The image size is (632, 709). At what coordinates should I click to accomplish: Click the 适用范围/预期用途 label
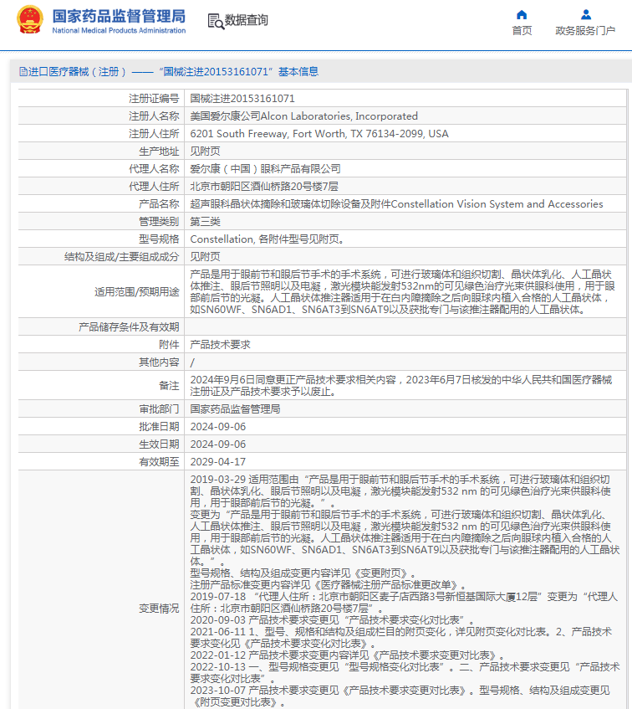137,292
